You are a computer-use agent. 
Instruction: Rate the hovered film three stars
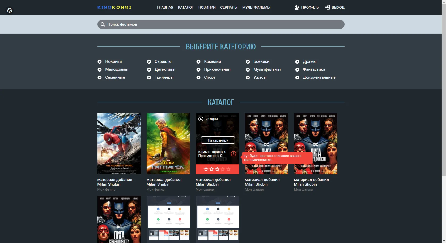(x=217, y=169)
